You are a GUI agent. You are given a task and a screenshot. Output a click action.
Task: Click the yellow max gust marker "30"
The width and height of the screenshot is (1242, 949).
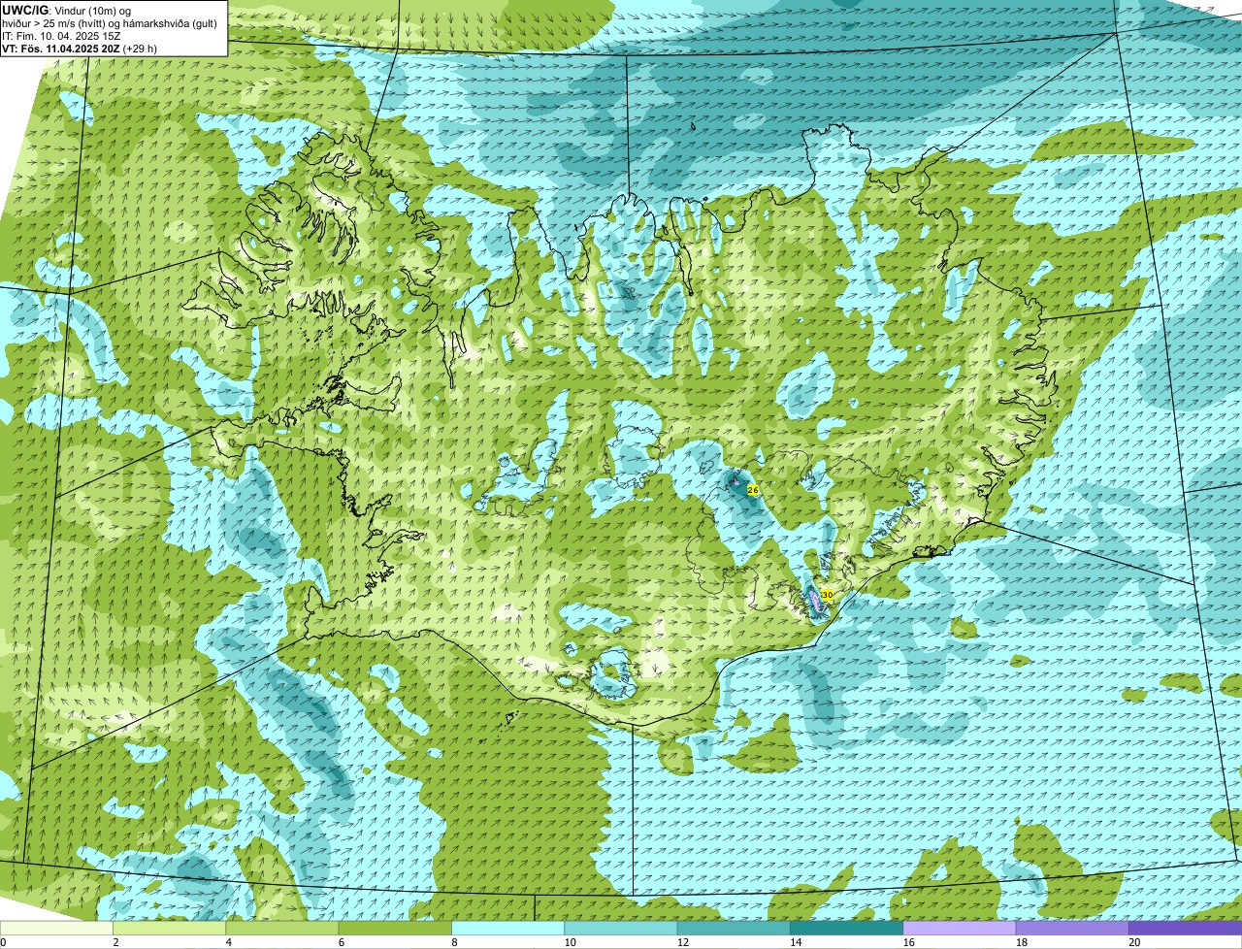click(827, 595)
